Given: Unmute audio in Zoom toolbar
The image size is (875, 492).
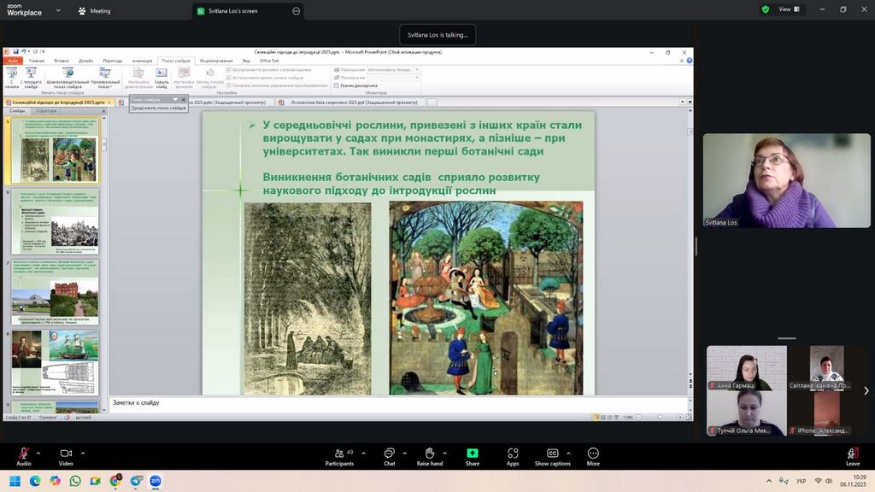Looking at the screenshot, I should pyautogui.click(x=23, y=454).
